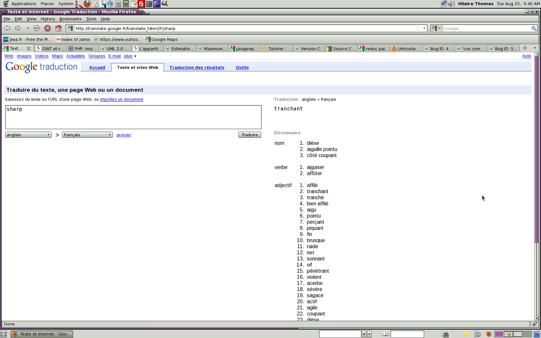
Task: Open the FileZilla launcher in top panel
Action: point(141,4)
